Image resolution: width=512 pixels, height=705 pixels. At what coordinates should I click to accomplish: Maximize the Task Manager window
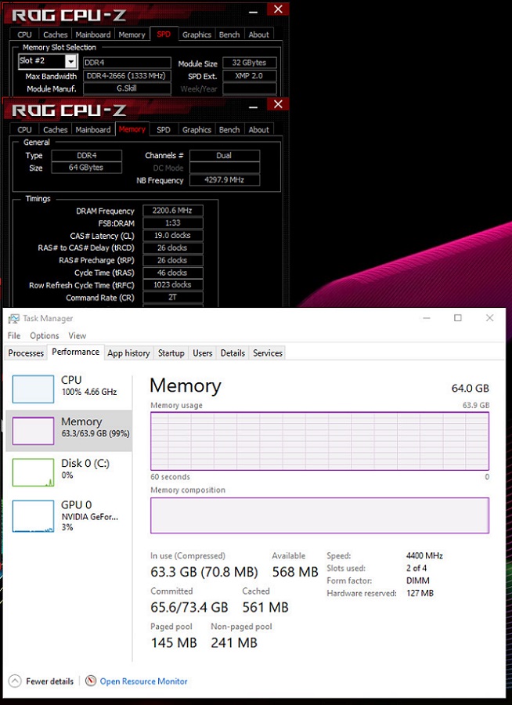458,318
